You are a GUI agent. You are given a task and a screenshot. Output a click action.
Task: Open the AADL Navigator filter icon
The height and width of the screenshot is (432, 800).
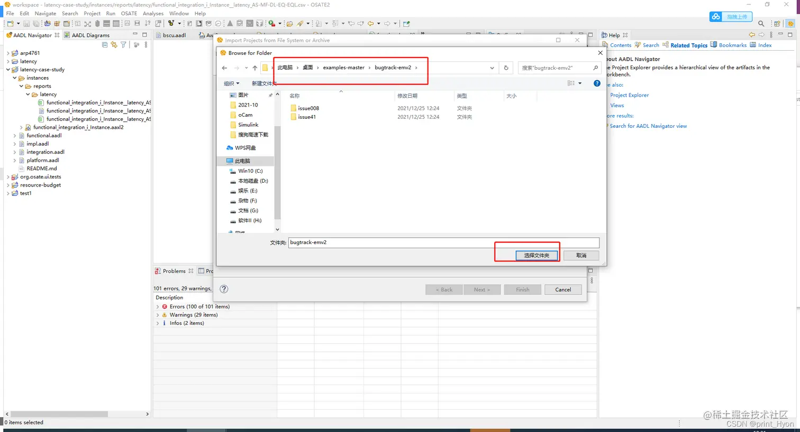123,45
